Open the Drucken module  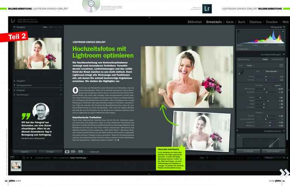(272, 22)
